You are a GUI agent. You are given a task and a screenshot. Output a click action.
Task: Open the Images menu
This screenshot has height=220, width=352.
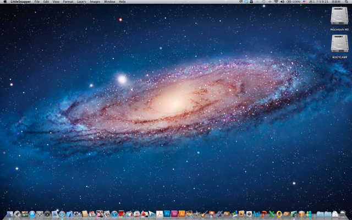tap(95, 2)
